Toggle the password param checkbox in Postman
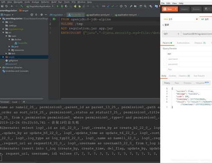The height and width of the screenshot is (163, 212). point(165,64)
